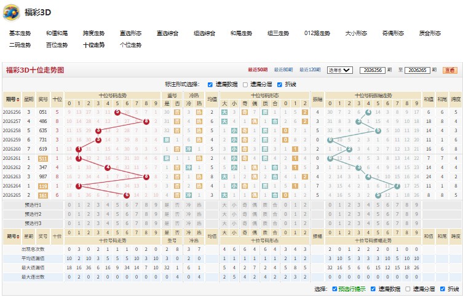Viewport: 463px width, 297px height.
Task: Click the red ball 5 in row 2026256
Action: [117, 112]
